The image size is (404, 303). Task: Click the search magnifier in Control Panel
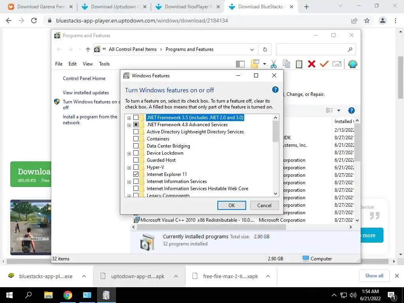click(x=350, y=49)
